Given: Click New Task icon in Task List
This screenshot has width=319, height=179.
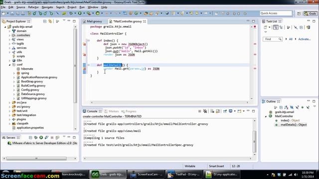Looking at the screenshot, I should 265,27.
